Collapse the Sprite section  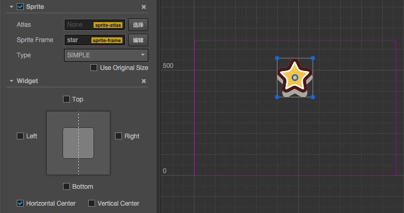(x=11, y=7)
